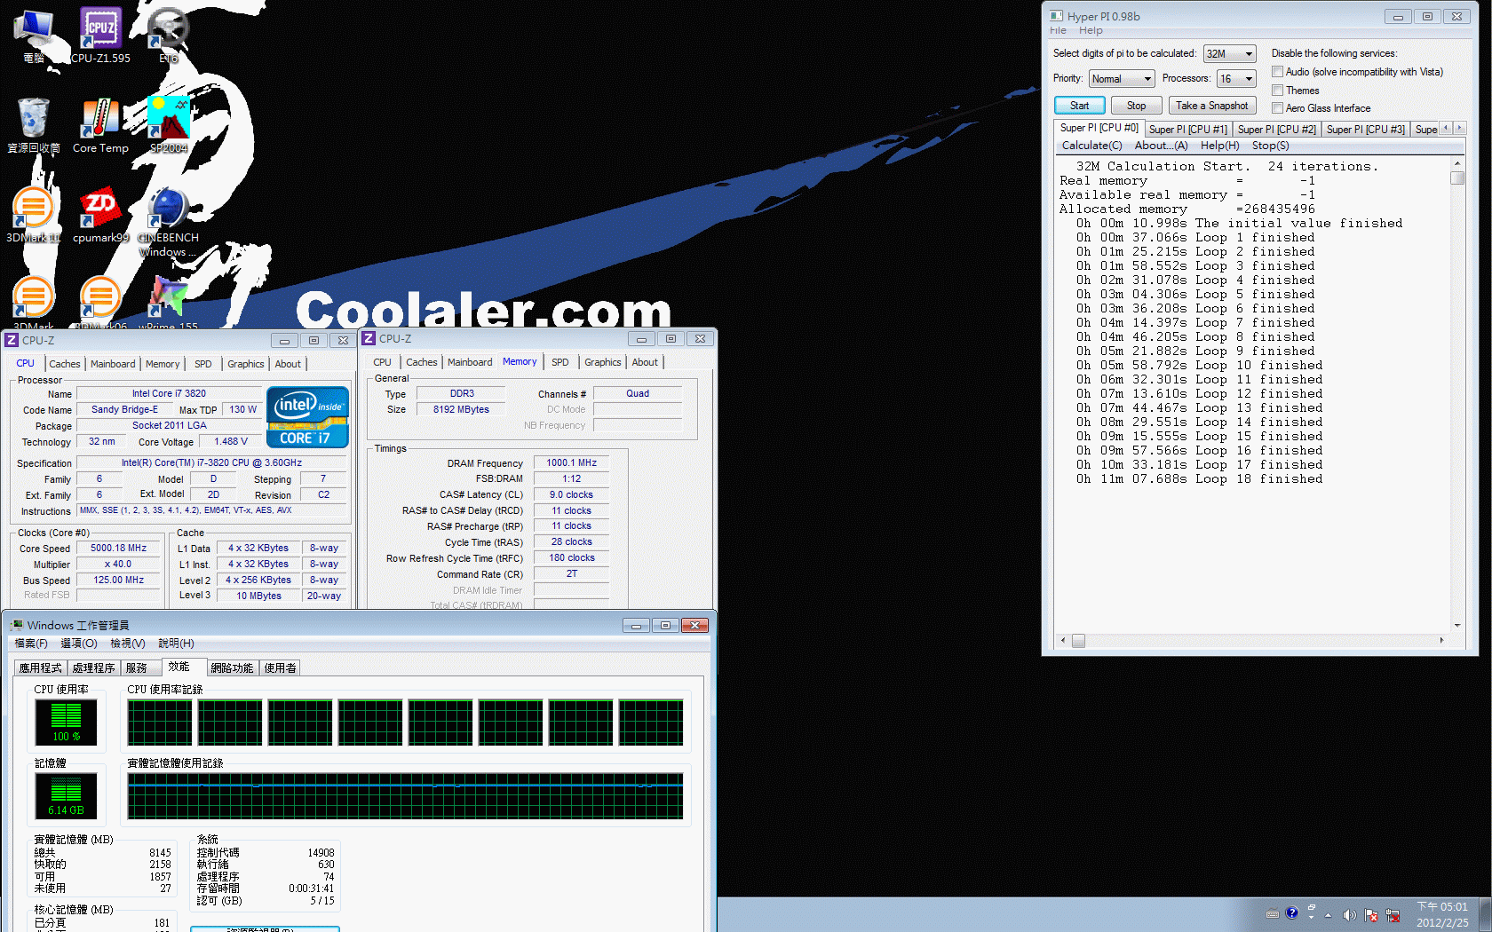Click the Take a Snapshot button
This screenshot has height=932, width=1492.
point(1211,106)
